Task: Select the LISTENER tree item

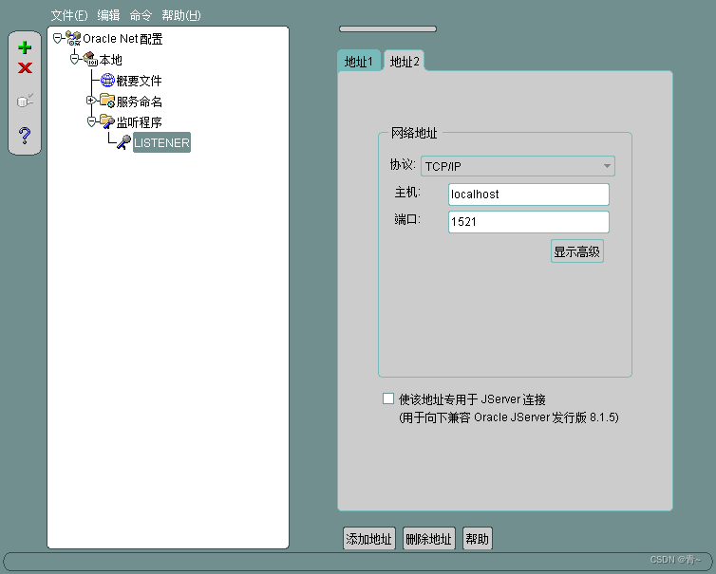Action: pyautogui.click(x=161, y=143)
